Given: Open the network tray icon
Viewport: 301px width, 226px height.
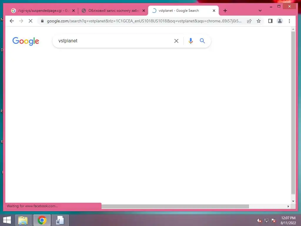Looking at the screenshot, I should (266, 220).
